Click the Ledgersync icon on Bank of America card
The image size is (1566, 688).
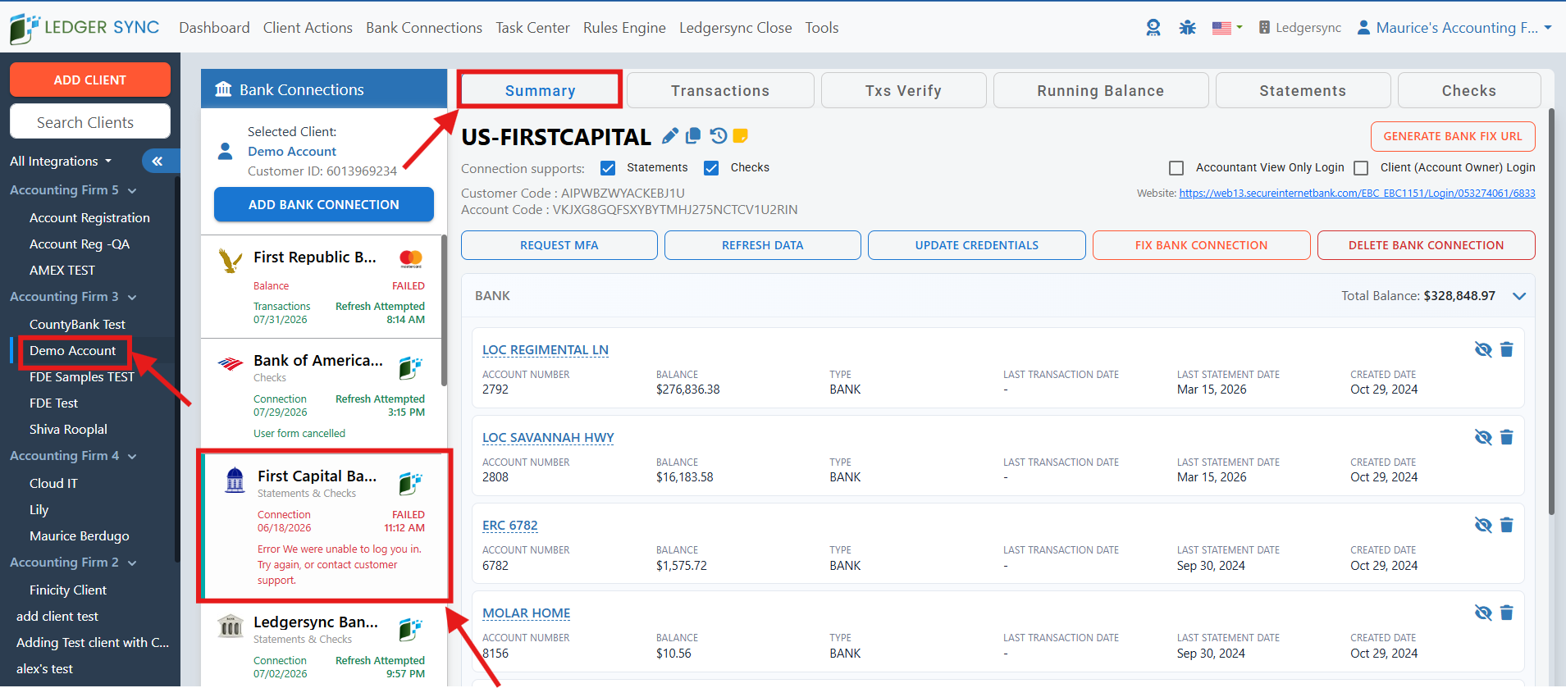[x=410, y=368]
